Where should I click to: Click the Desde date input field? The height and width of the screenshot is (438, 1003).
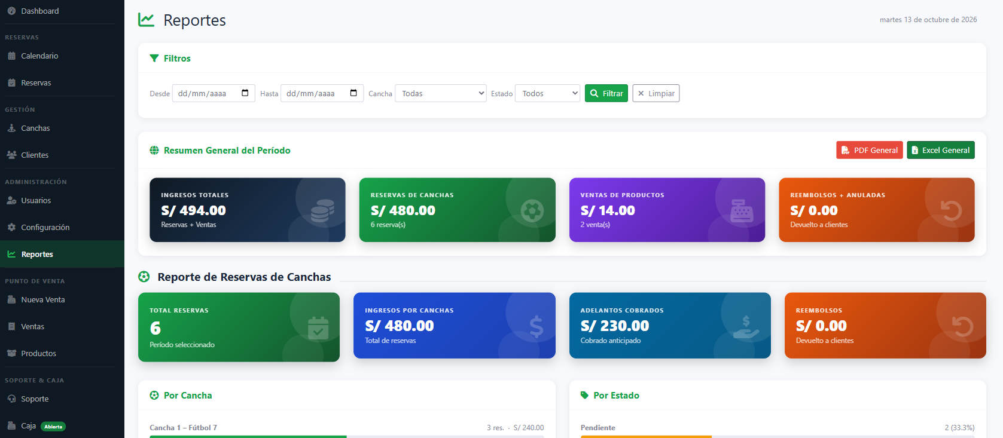[x=214, y=93]
